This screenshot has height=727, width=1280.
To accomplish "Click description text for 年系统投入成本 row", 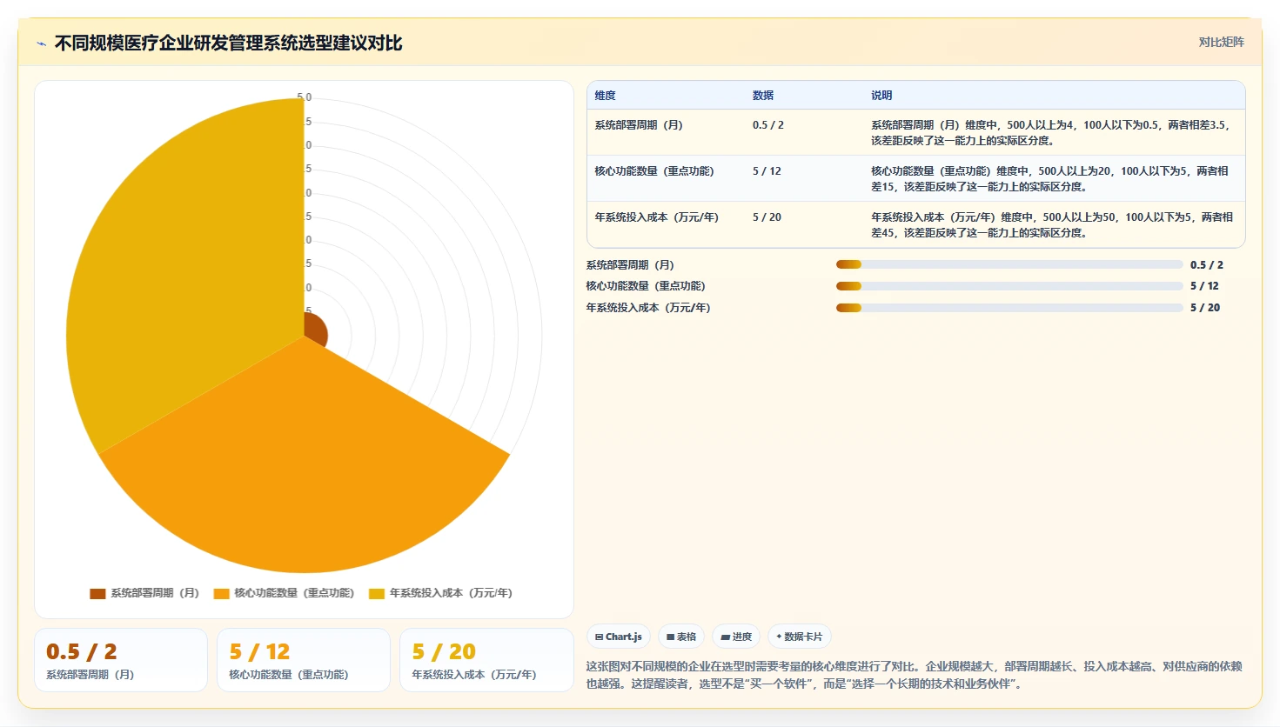I will coord(1052,225).
